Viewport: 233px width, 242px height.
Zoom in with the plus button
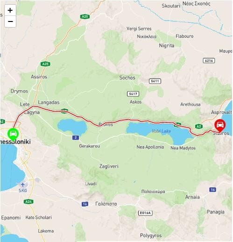click(x=10, y=10)
